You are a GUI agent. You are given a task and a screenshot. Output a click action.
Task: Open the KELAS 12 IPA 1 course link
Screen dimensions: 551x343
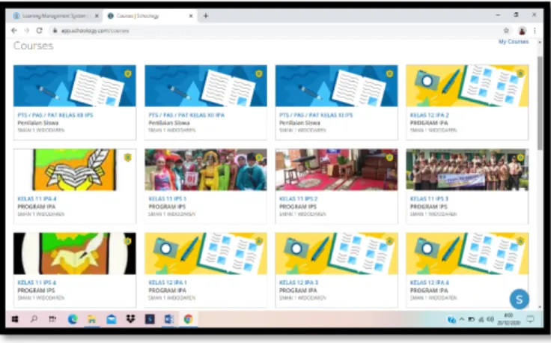[168, 282]
